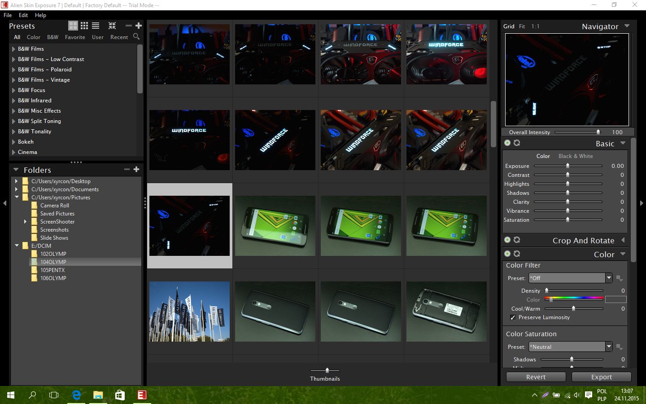
Task: Open Windows taskbar search
Action: pos(32,395)
